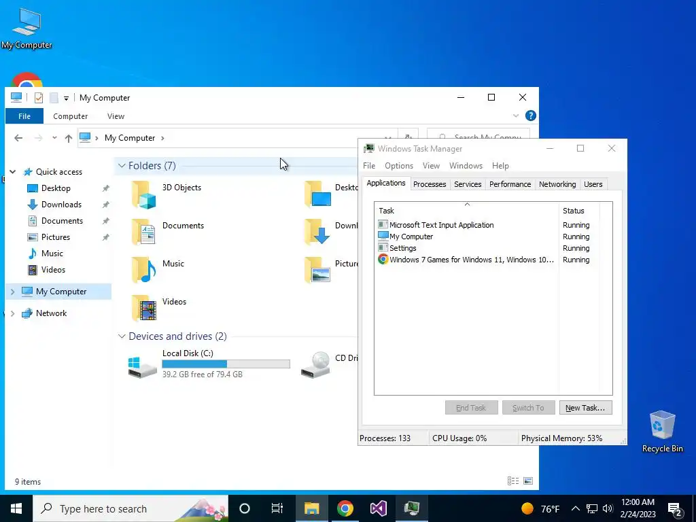Navigate up one level with up arrow
696x522 pixels.
(69, 138)
